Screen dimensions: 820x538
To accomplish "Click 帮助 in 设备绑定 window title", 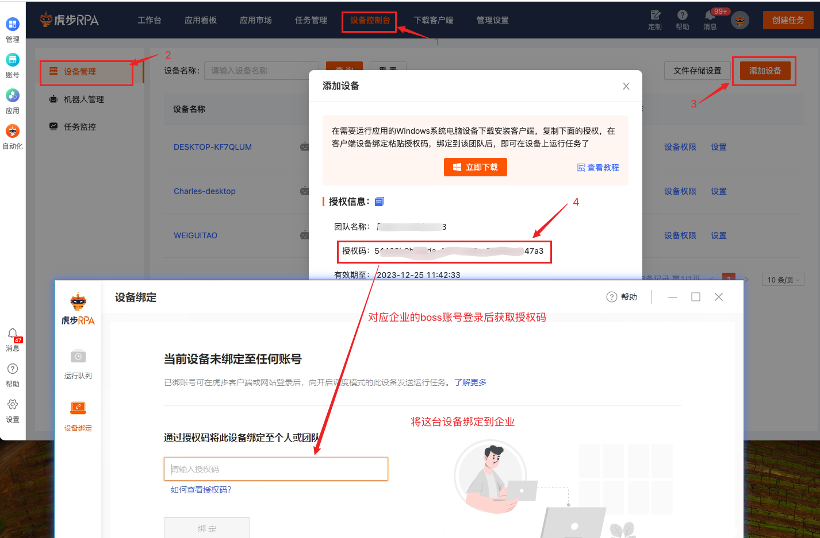I will tap(622, 297).
